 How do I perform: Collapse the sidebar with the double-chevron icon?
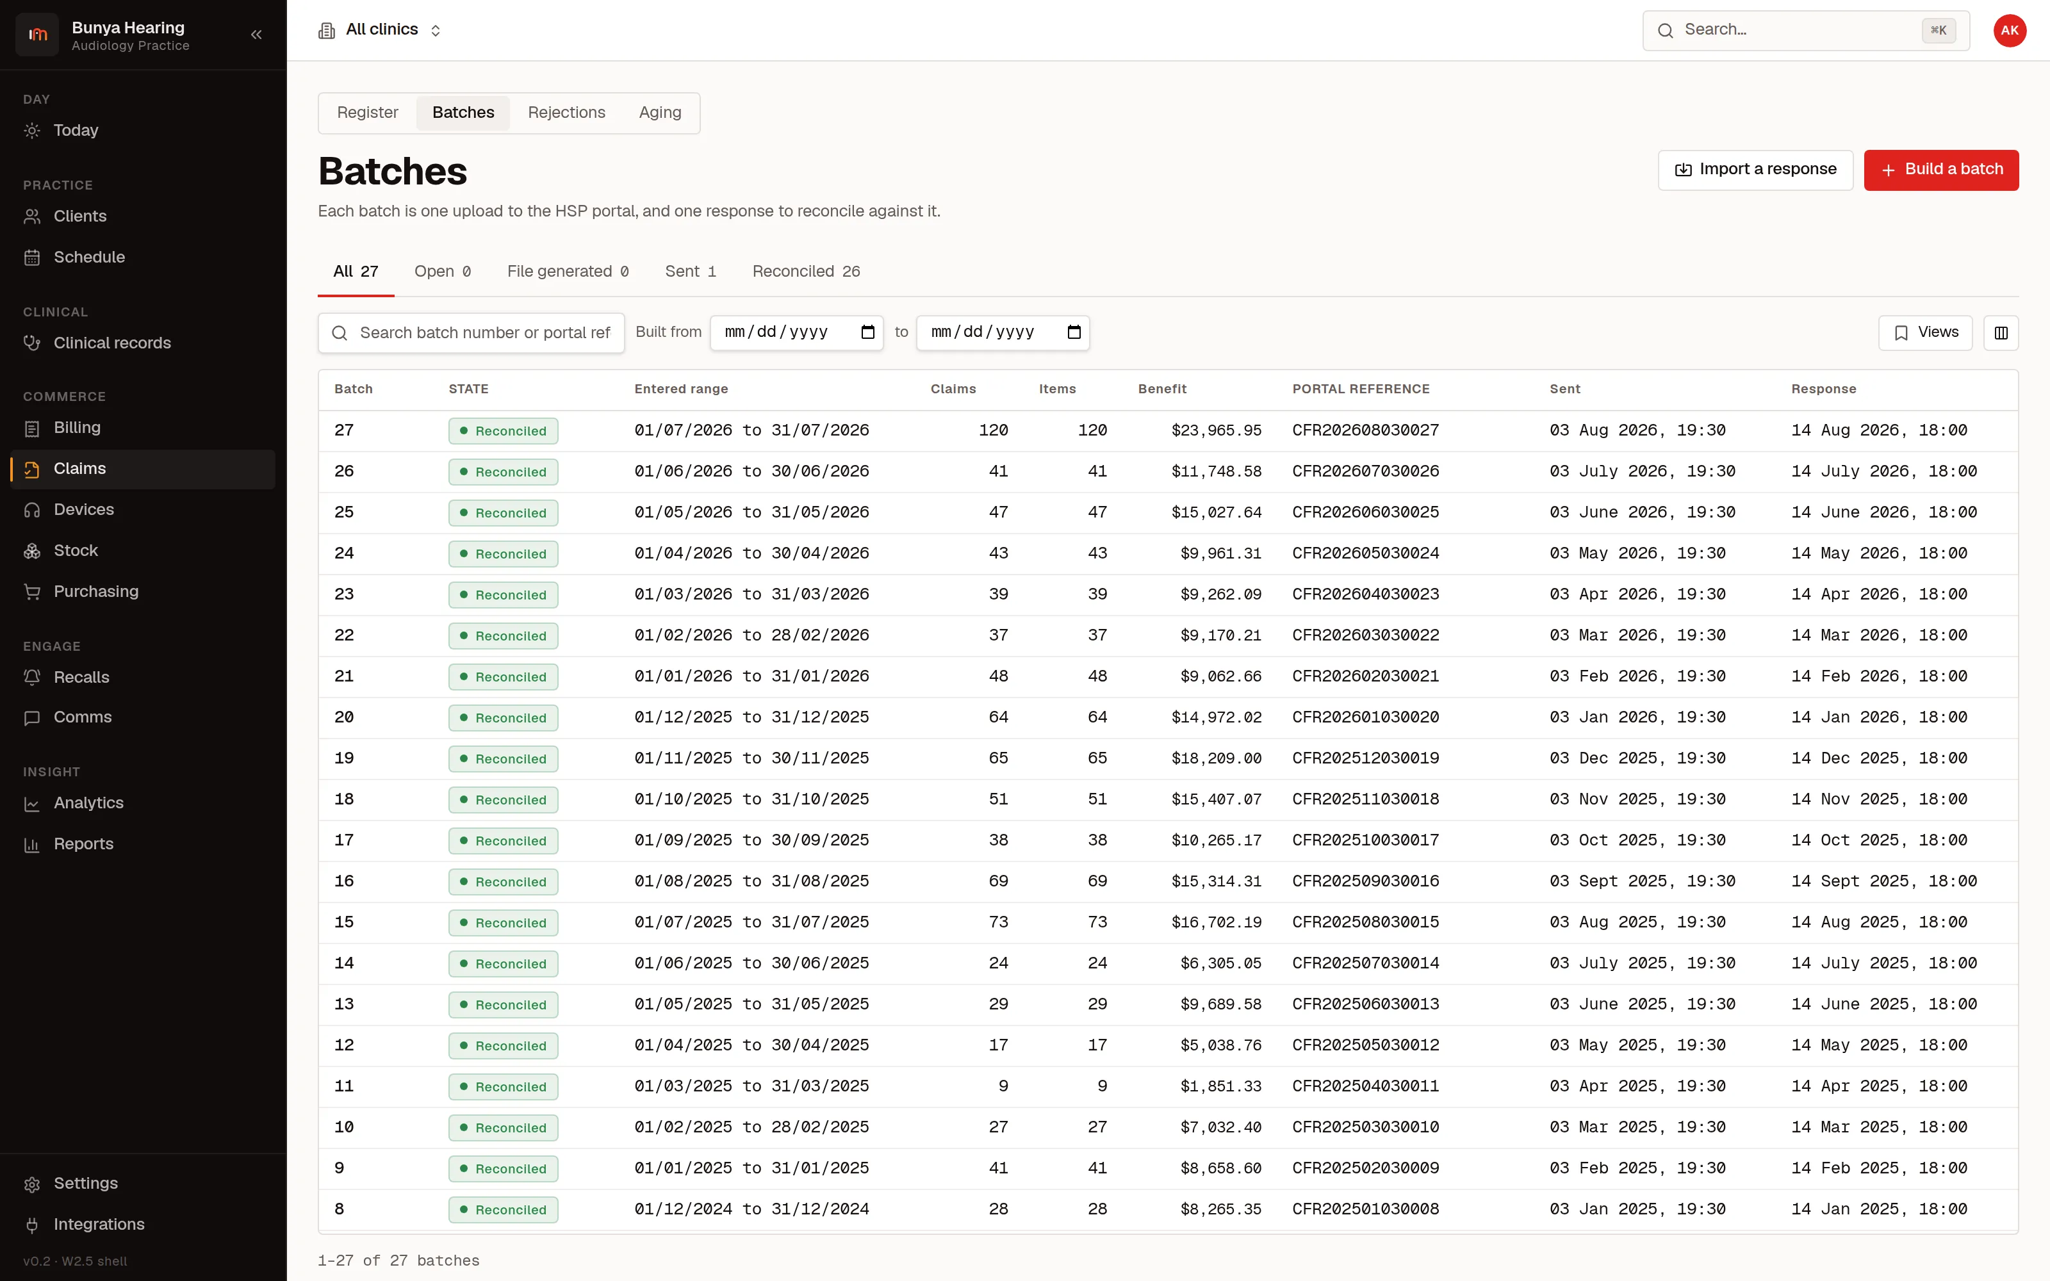point(256,35)
